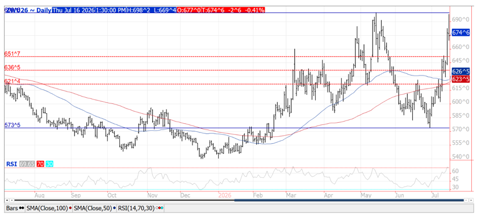The width and height of the screenshot is (481, 217).
Task: Click the RSI 70 overbought level badge
Action: pos(40,164)
